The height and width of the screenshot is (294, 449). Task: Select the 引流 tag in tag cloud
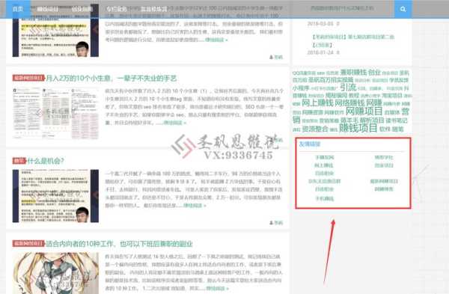coord(348,87)
